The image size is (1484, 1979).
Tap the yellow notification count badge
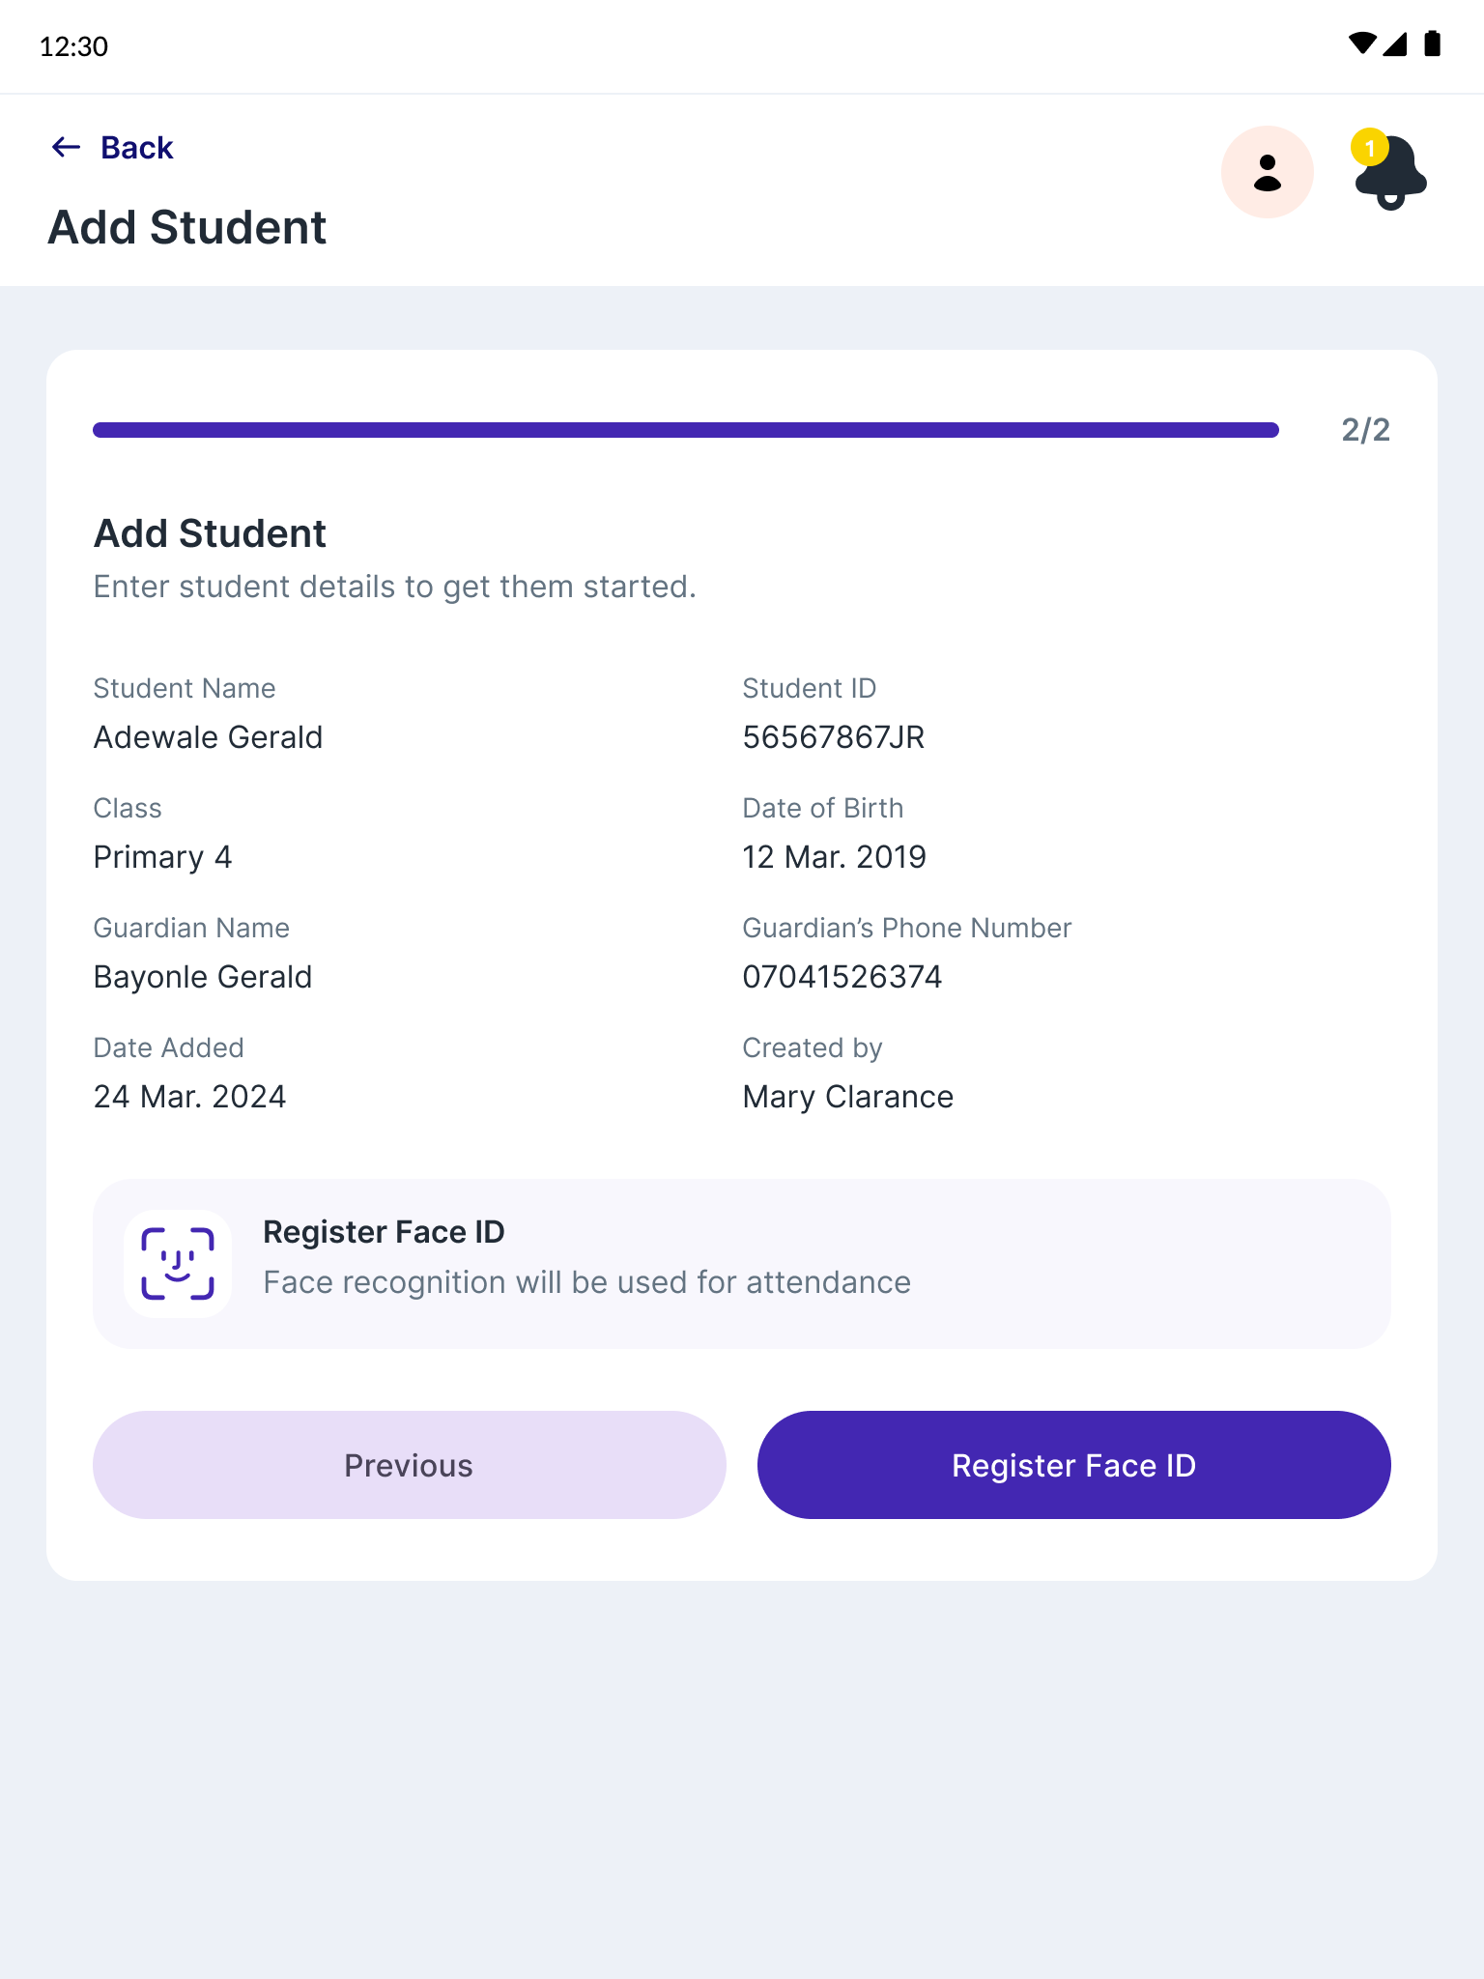[1369, 148]
